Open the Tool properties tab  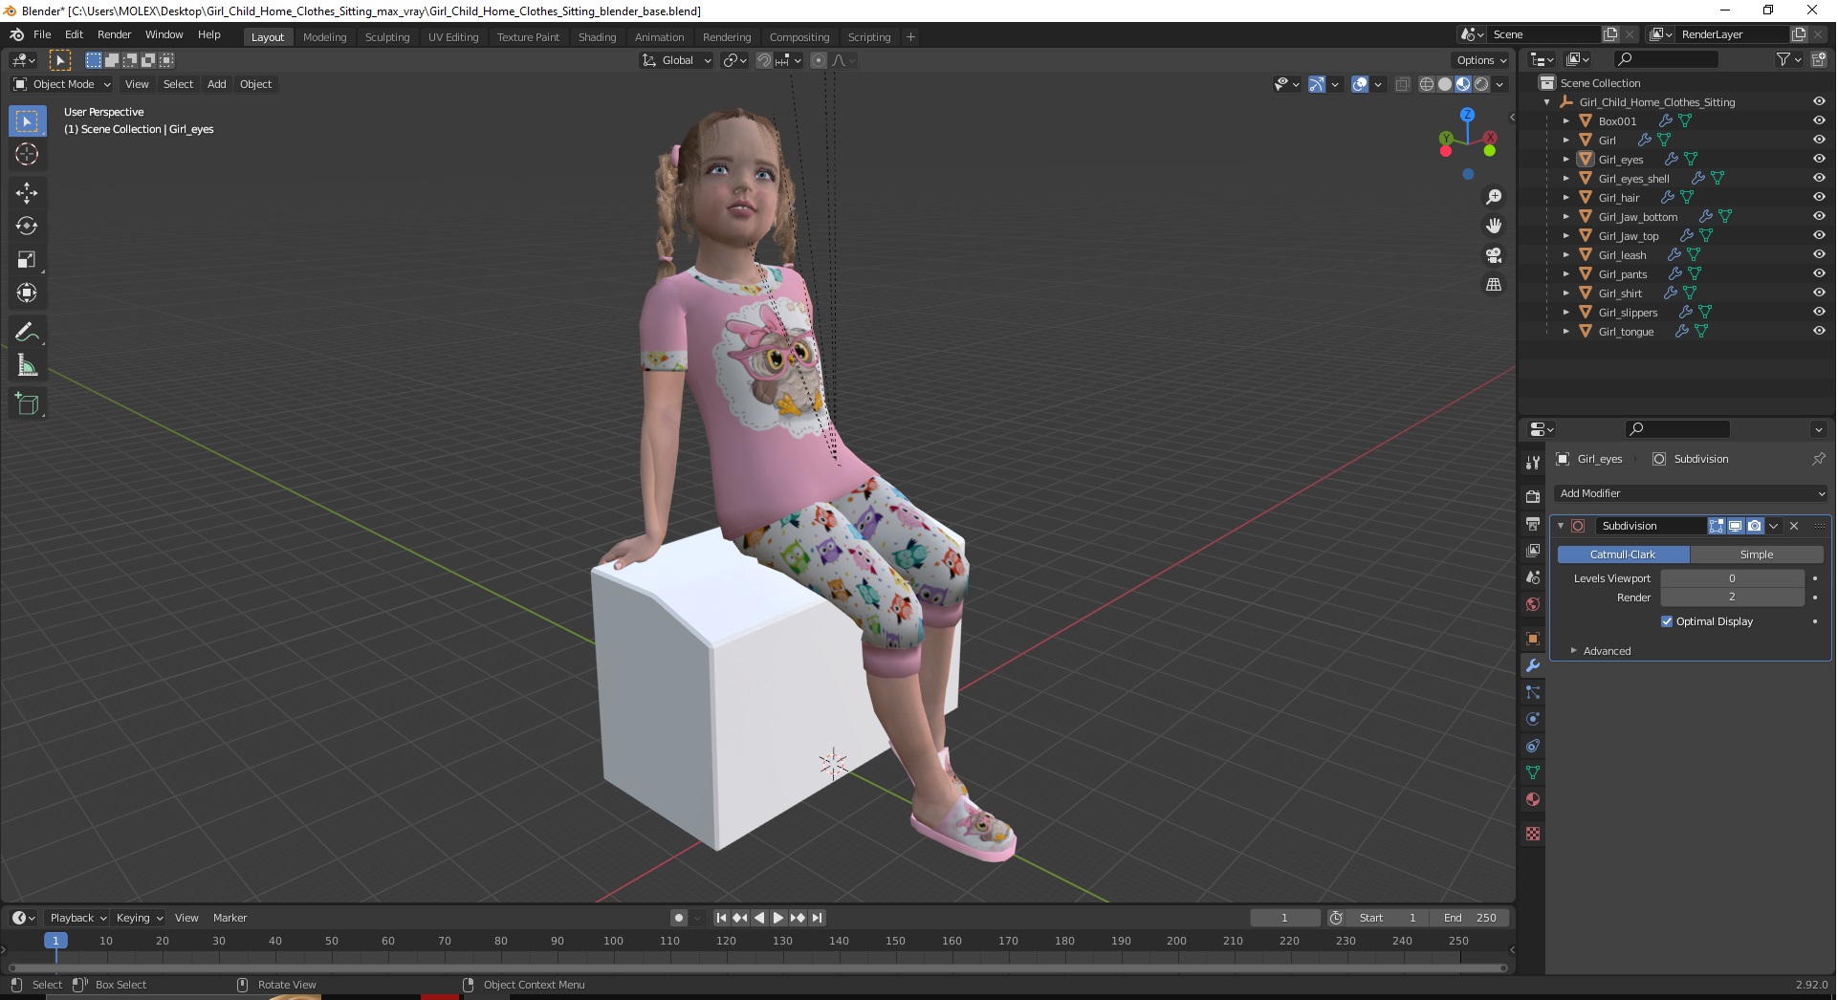point(1533,463)
